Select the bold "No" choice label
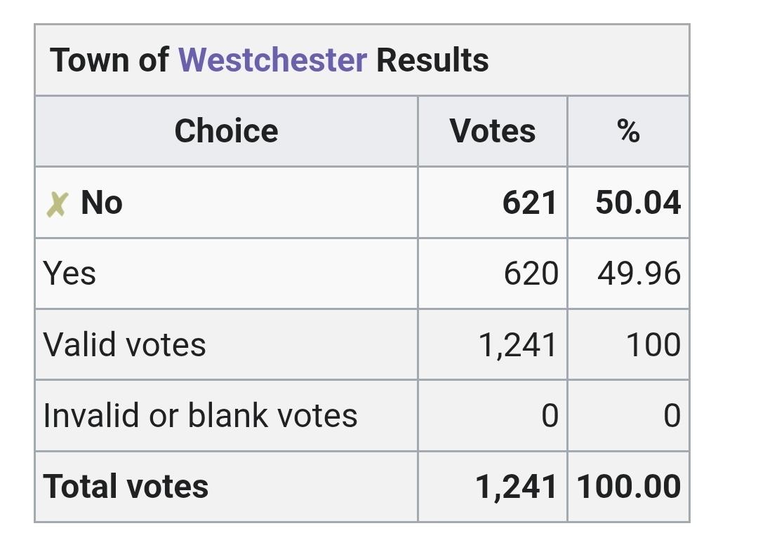Image resolution: width=758 pixels, height=554 pixels. coord(102,203)
